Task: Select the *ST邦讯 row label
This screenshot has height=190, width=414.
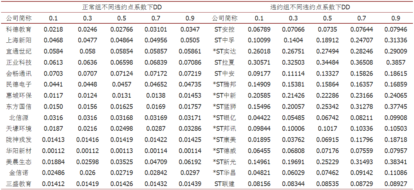Action: pyautogui.click(x=224, y=129)
